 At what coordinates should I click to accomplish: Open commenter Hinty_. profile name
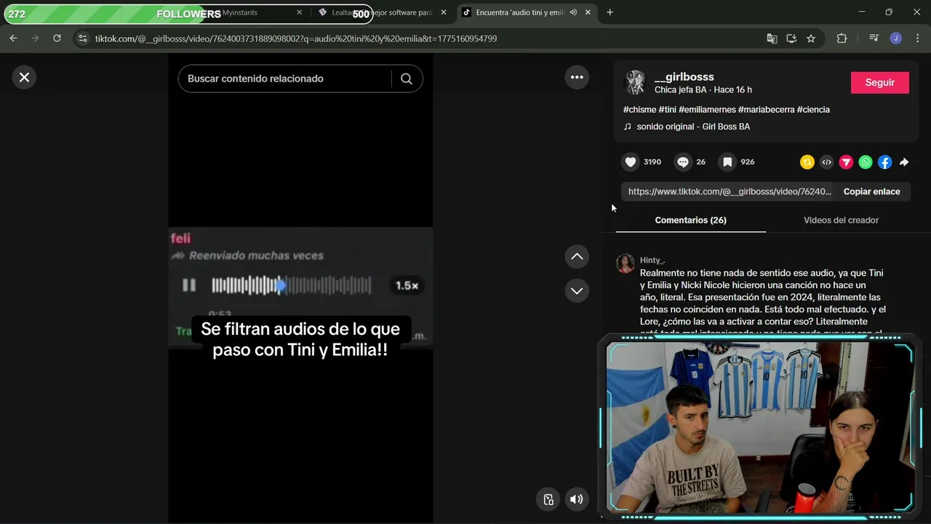(652, 260)
